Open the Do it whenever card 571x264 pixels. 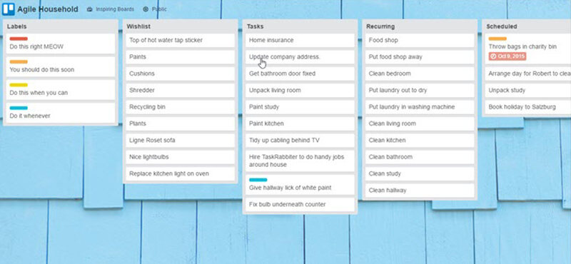pyautogui.click(x=61, y=113)
